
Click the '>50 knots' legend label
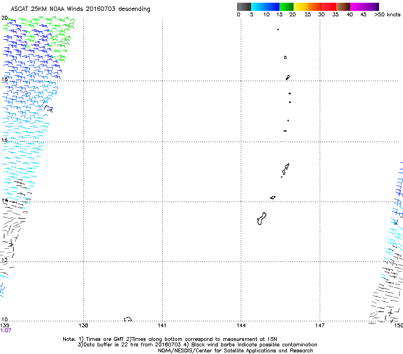[387, 15]
